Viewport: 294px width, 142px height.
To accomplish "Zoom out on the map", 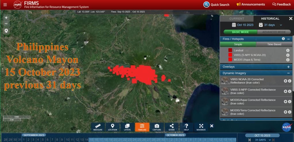I will 6,24.
